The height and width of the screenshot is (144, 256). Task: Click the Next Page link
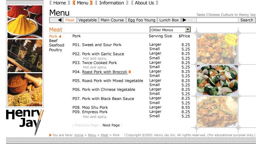(x=111, y=125)
